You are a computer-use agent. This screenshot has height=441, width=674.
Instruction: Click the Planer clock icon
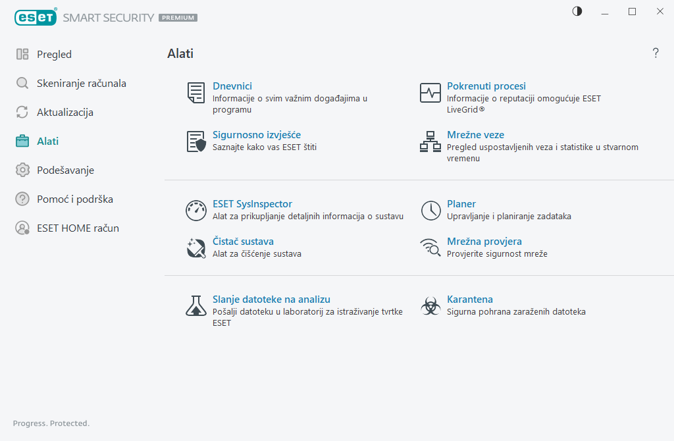(x=430, y=211)
